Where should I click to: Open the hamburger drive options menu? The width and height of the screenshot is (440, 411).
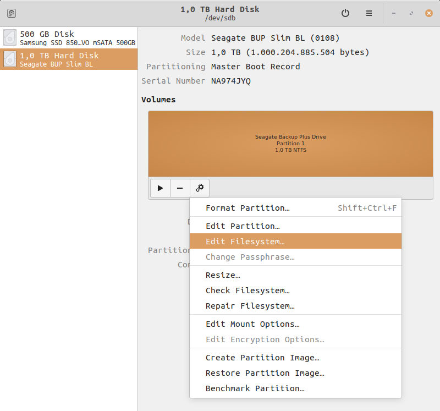click(369, 13)
